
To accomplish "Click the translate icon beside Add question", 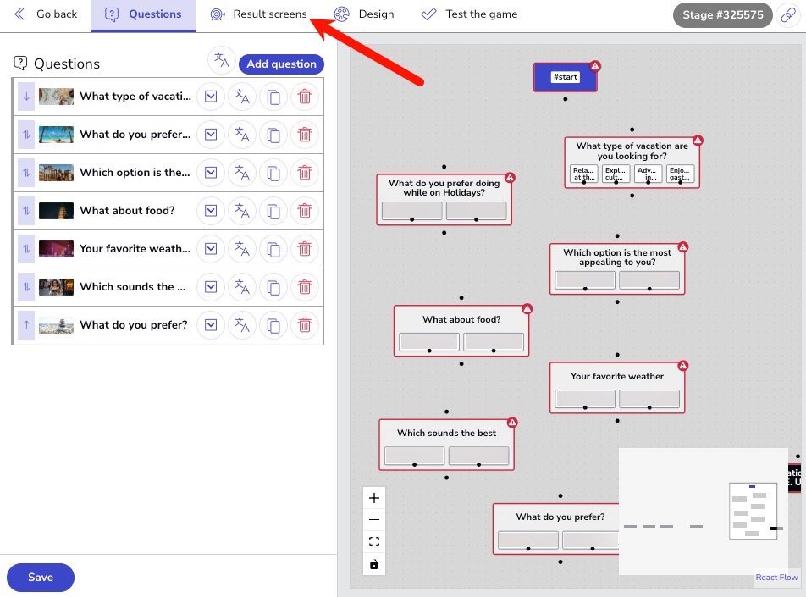I will coord(222,60).
